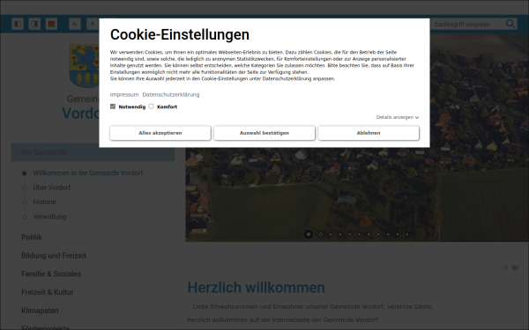
Task: Click the print page icon
Action: tap(515, 268)
